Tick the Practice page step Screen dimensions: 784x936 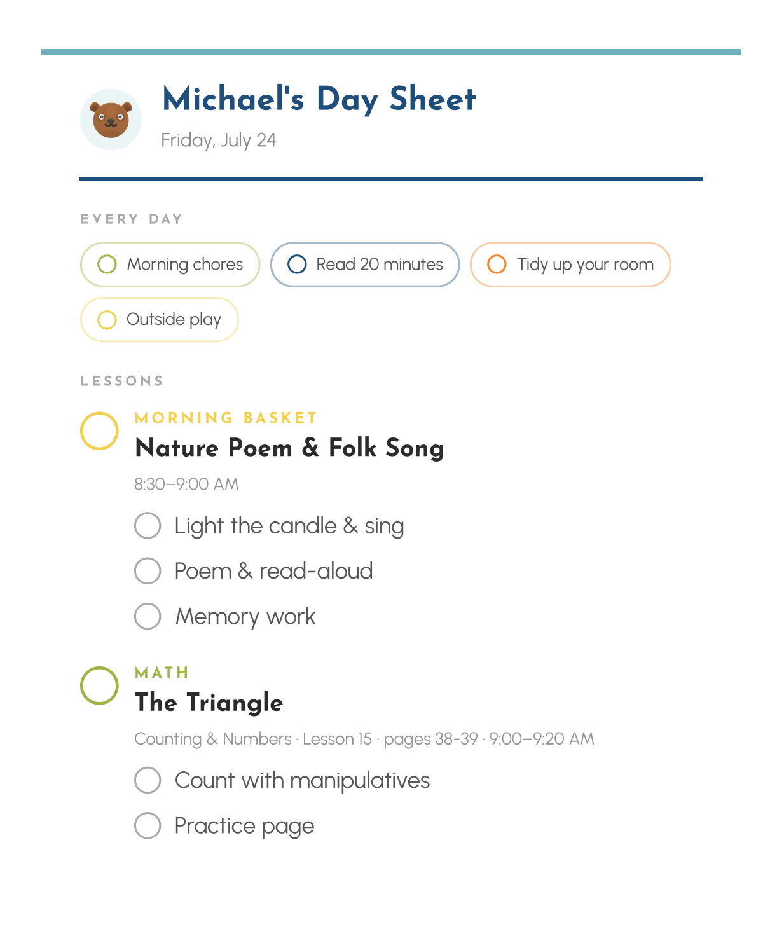(x=148, y=825)
